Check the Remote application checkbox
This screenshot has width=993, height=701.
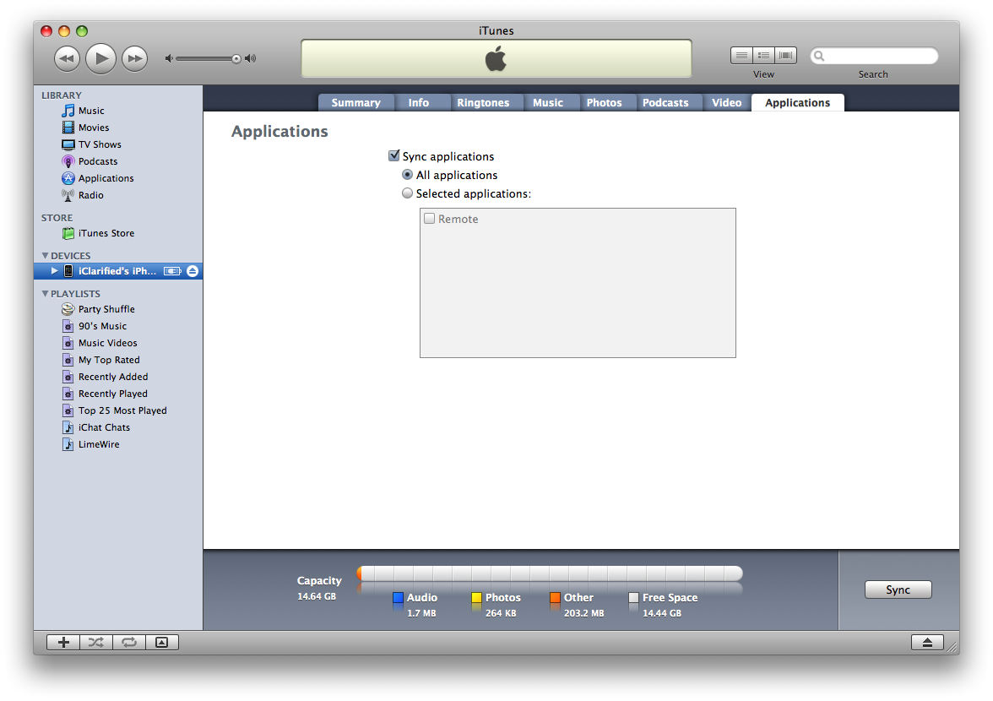click(x=429, y=219)
